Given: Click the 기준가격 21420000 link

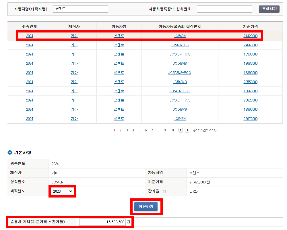Looking at the screenshot, I should click(x=250, y=36).
